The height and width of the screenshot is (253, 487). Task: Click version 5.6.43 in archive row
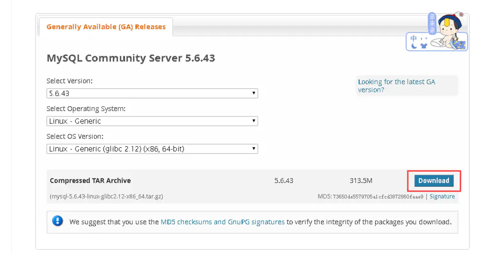coord(283,180)
